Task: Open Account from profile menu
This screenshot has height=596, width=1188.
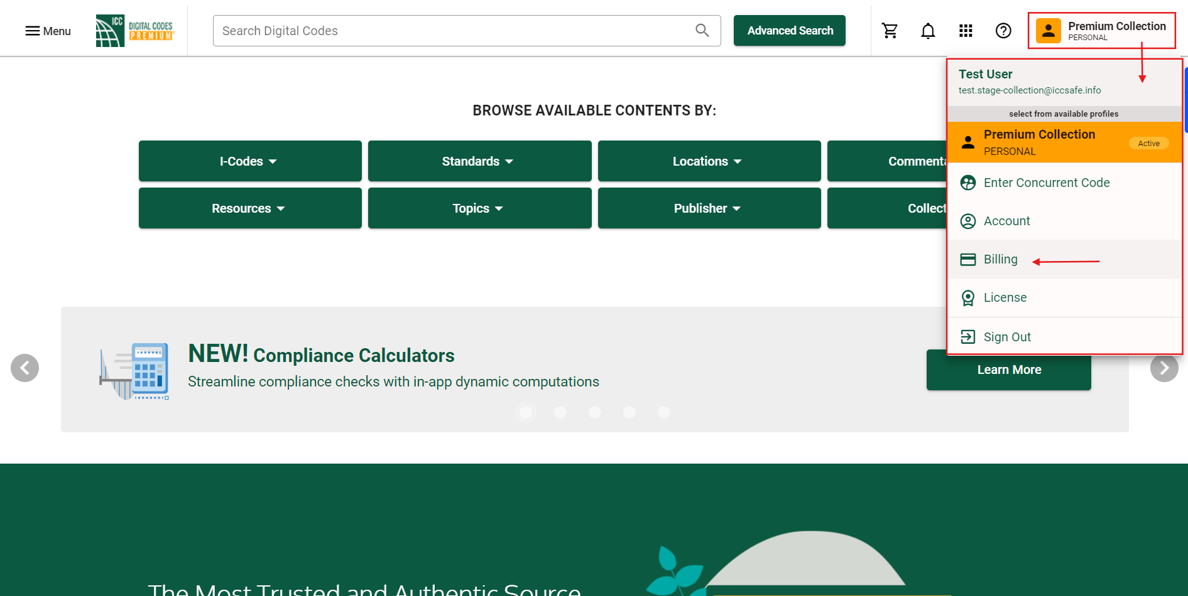Action: pos(1064,221)
